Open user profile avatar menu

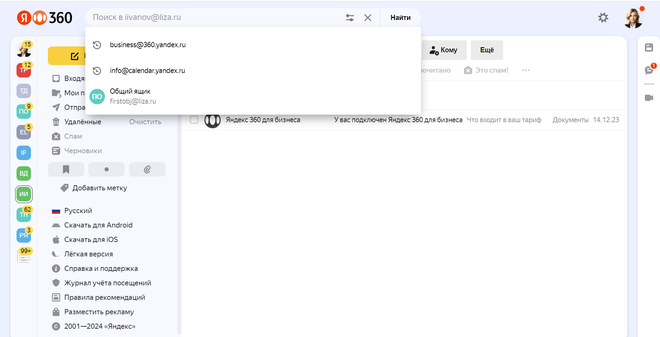[x=633, y=18]
